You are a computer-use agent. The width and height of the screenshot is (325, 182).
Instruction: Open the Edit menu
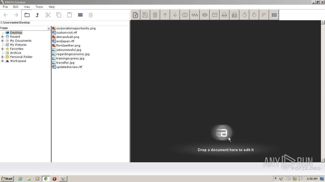(16, 7)
